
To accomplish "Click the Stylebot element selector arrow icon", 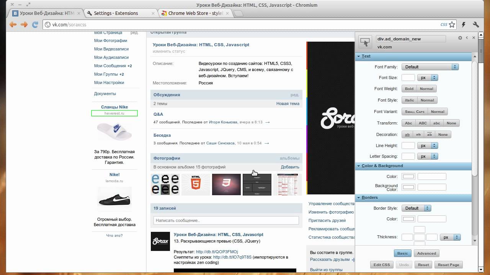I will pos(365,42).
